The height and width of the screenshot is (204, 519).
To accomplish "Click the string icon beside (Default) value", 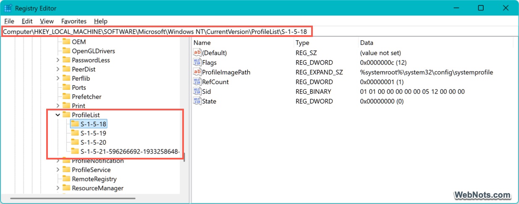I will pyautogui.click(x=197, y=53).
